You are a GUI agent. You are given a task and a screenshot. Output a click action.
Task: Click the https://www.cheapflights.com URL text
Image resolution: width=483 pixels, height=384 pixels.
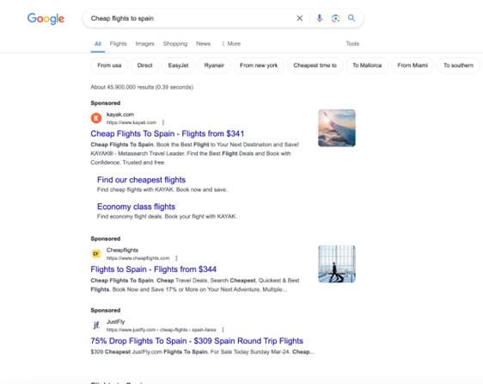coord(138,258)
